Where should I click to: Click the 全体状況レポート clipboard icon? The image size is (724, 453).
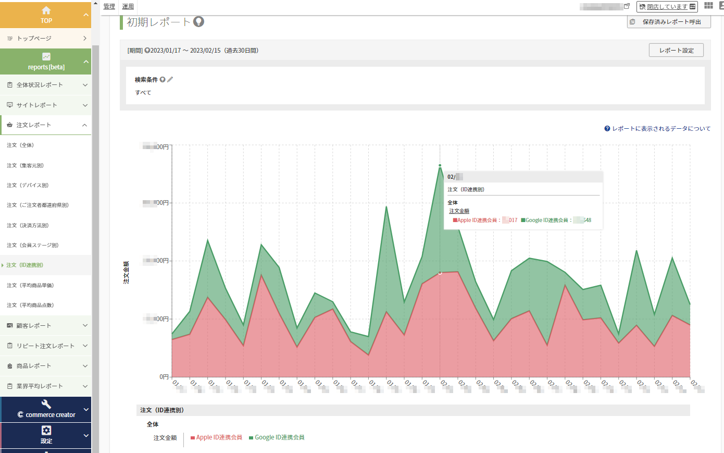coord(10,85)
